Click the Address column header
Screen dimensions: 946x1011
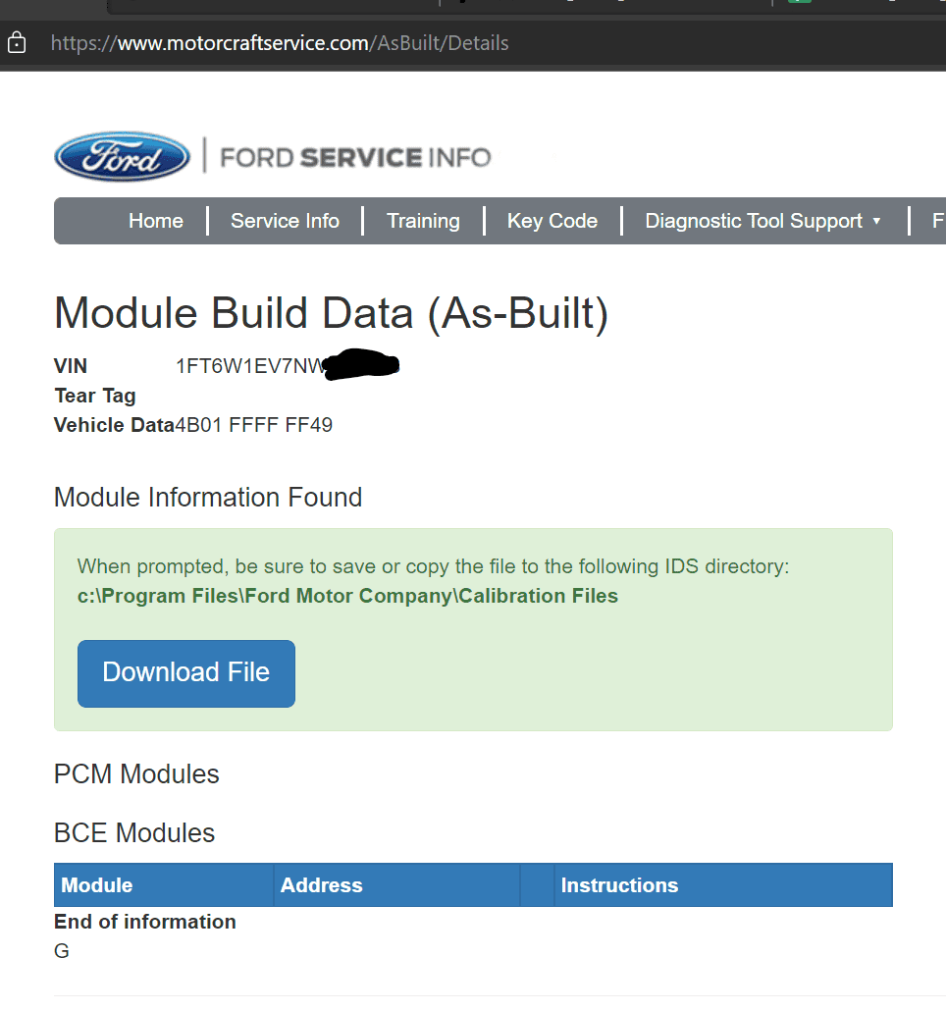point(322,885)
